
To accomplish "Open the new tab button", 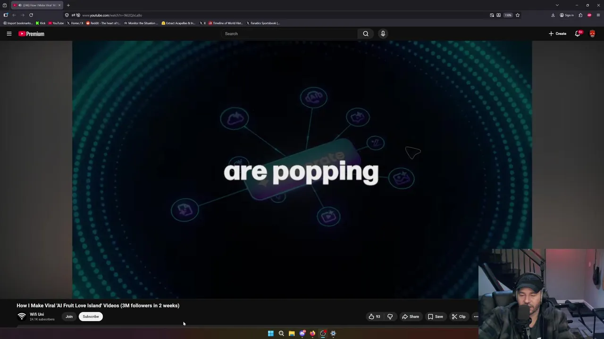I will tap(68, 5).
